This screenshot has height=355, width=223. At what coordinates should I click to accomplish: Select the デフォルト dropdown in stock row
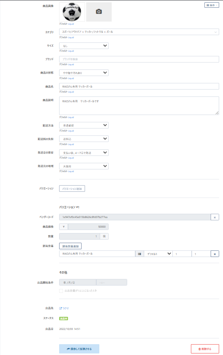click(158, 254)
